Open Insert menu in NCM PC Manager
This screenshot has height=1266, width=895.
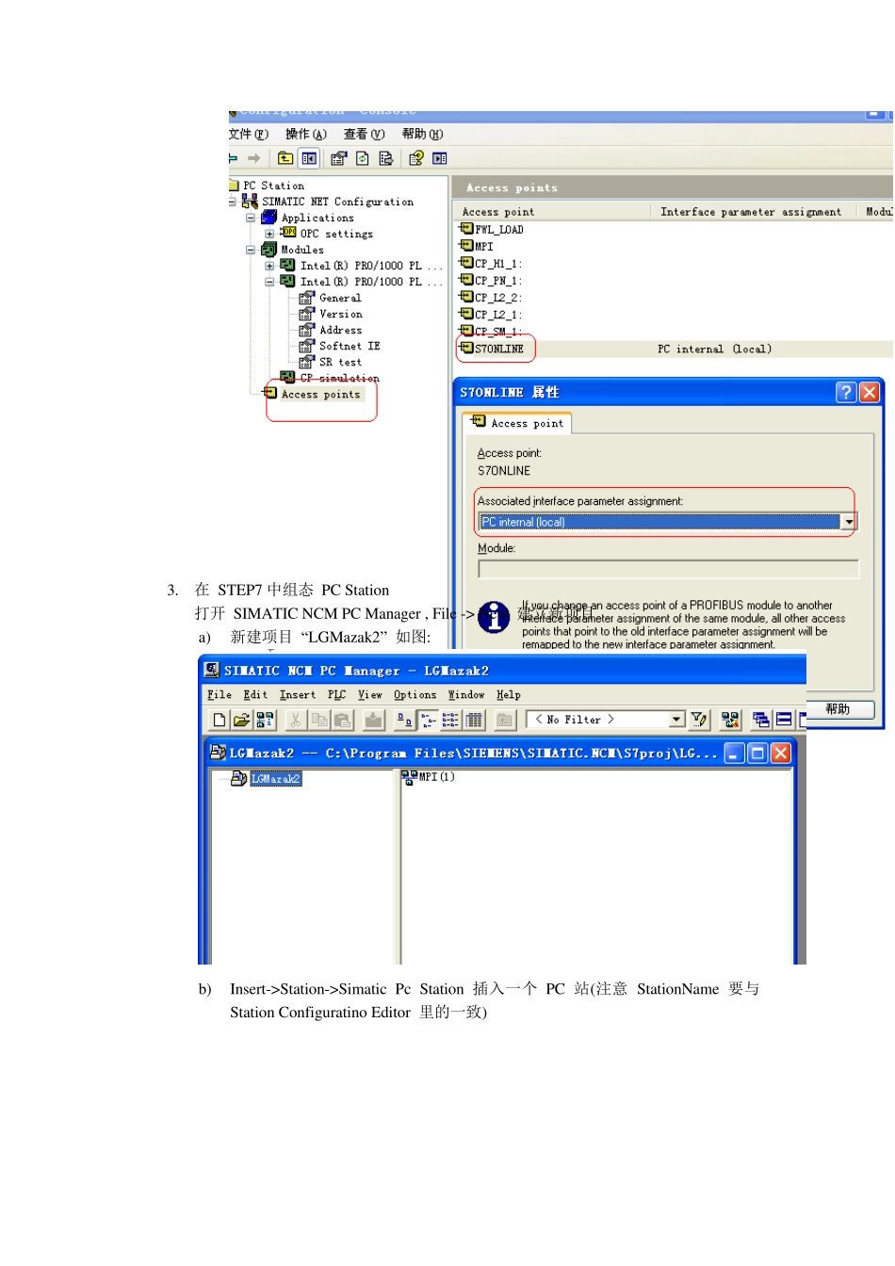298,695
